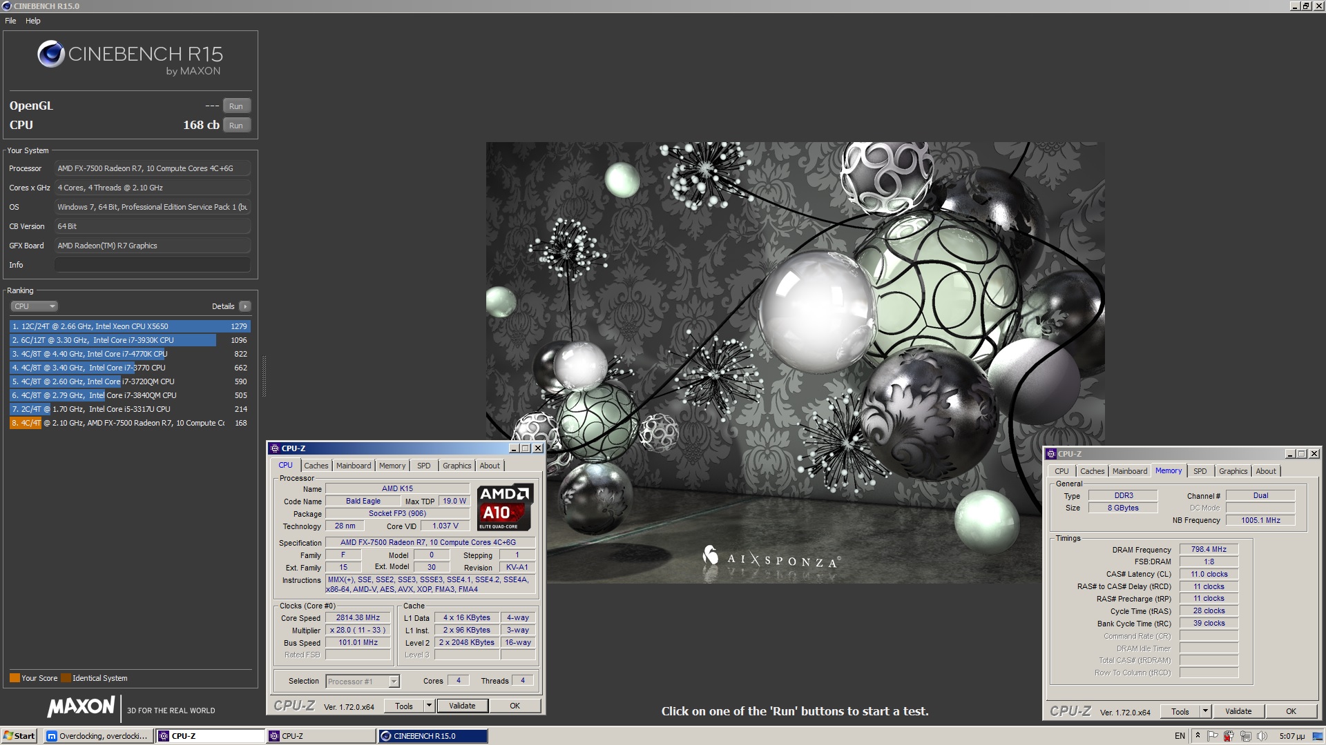This screenshot has width=1326, height=745.
Task: Switch to Graphics tab in right CPU-Z
Action: coord(1233,471)
